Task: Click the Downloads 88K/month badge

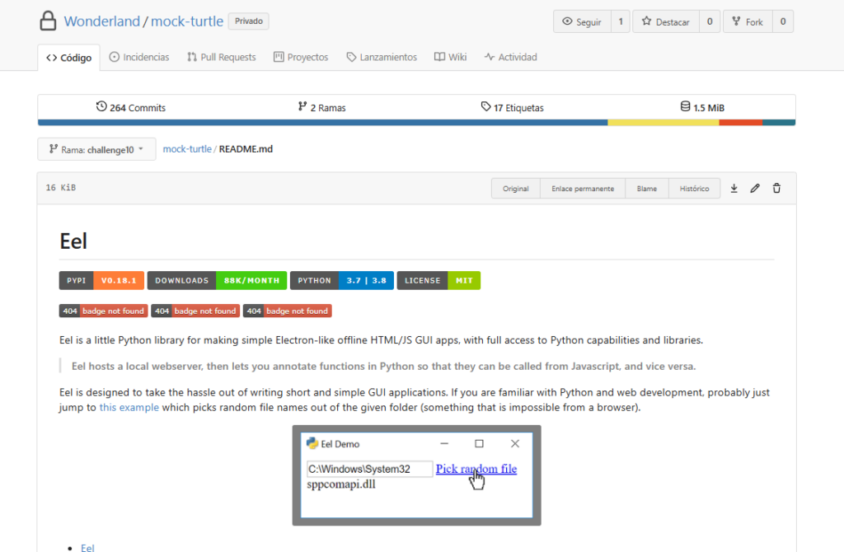Action: click(x=217, y=280)
